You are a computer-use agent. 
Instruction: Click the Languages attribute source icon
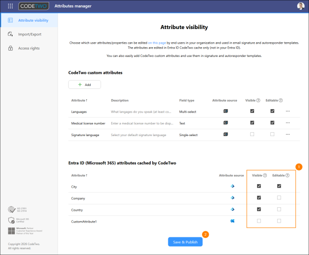pos(226,111)
